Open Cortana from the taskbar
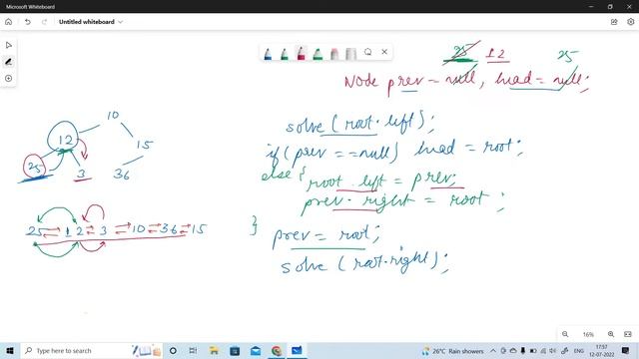Screen dimensions: 639x359 (173, 350)
